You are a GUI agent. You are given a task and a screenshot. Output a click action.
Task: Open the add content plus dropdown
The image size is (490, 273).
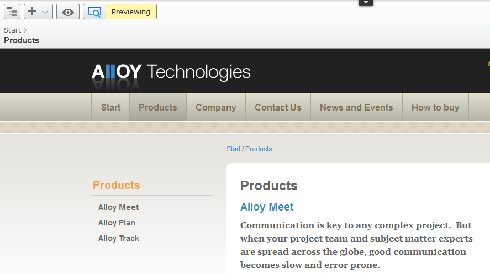point(38,12)
